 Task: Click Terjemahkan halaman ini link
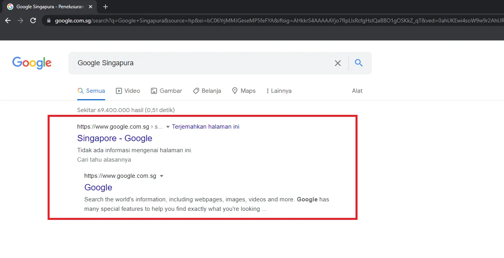tap(206, 127)
